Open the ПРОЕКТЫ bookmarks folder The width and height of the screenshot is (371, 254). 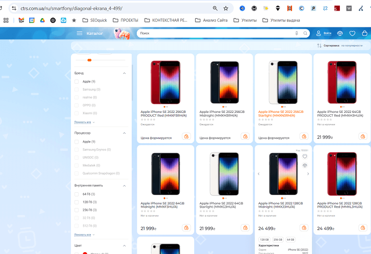(x=125, y=20)
